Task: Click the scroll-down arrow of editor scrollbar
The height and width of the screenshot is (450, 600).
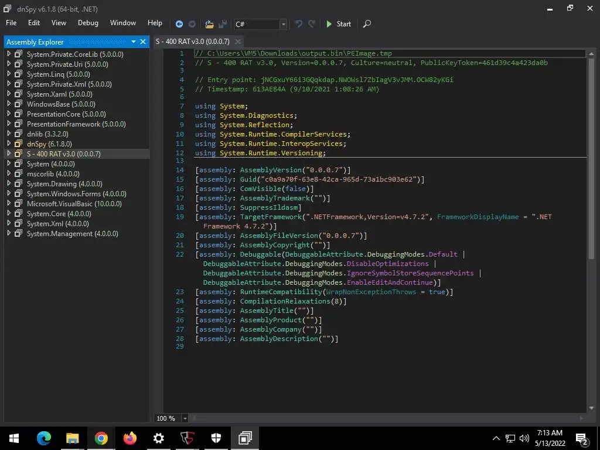Action: pyautogui.click(x=591, y=408)
